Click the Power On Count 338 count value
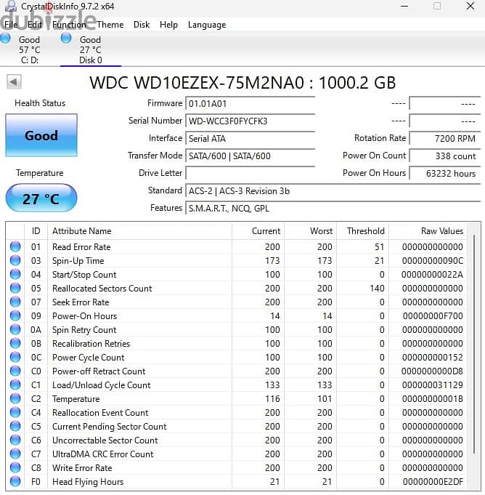The height and width of the screenshot is (495, 485). 445,156
